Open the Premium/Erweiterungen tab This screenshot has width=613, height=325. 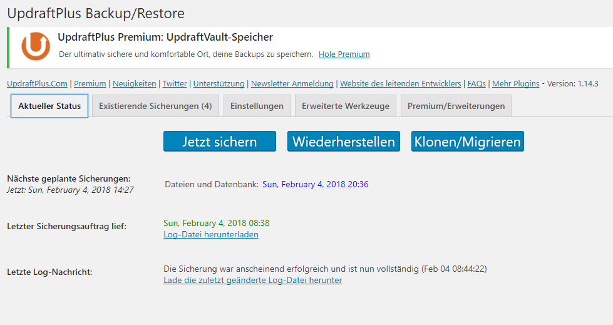pos(456,106)
